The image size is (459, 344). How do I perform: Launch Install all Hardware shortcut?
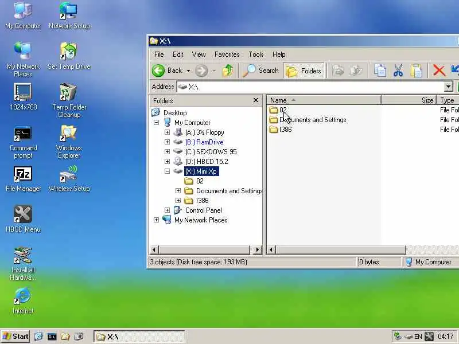pos(23,263)
